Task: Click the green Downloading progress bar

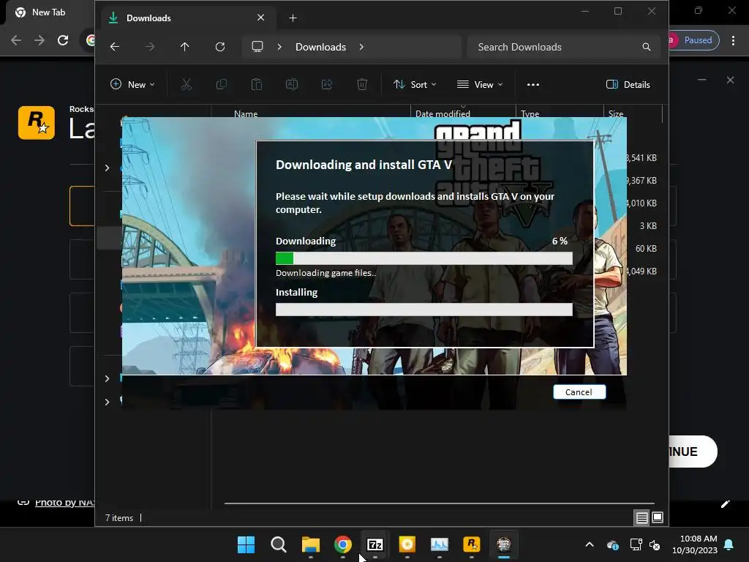Action: [x=424, y=258]
